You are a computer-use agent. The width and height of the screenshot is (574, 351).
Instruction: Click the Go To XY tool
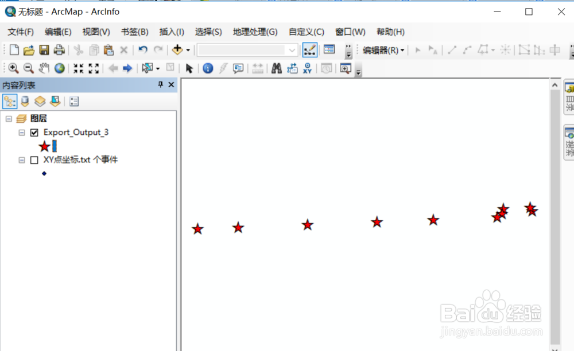point(308,68)
